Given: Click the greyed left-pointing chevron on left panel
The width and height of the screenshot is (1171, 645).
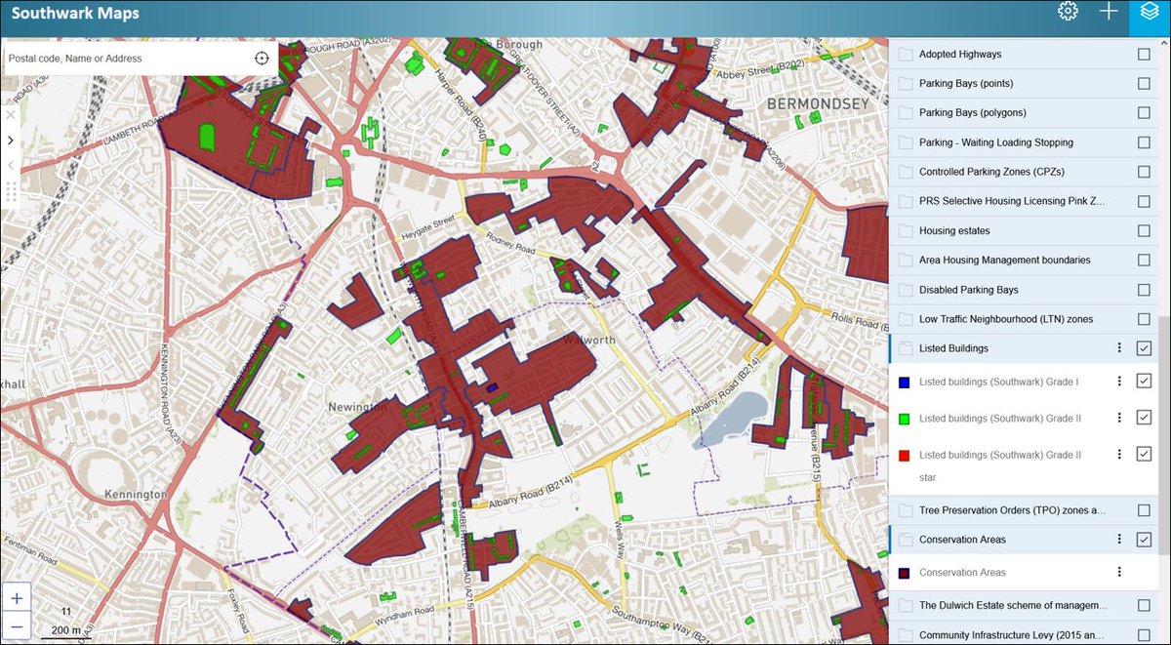Looking at the screenshot, I should pyautogui.click(x=10, y=166).
